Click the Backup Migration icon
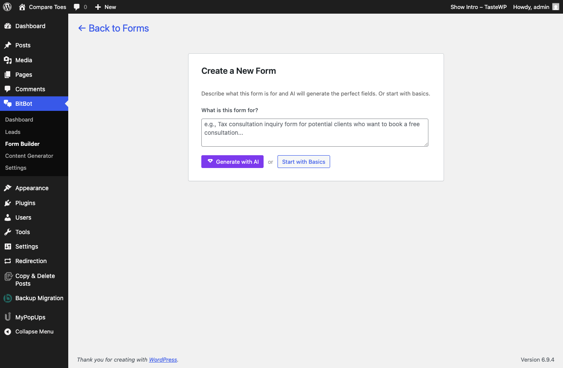The width and height of the screenshot is (563, 368). pos(8,298)
